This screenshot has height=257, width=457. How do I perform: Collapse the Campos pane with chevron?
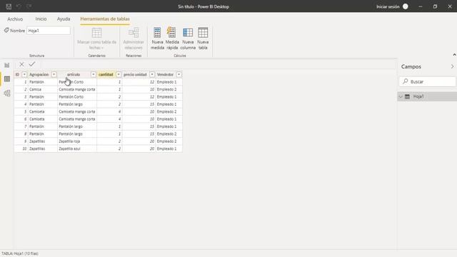click(x=452, y=66)
